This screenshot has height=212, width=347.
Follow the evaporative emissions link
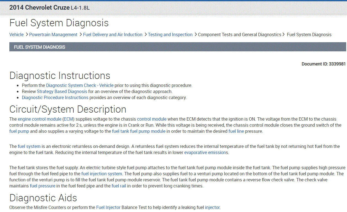(x=205, y=152)
